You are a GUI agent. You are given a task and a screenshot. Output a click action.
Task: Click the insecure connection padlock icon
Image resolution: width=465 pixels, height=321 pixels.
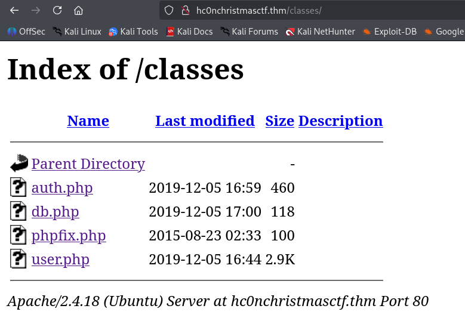click(x=185, y=10)
